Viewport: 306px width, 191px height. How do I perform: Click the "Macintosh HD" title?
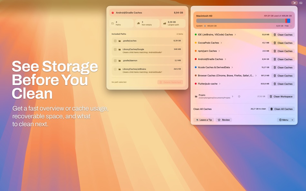click(204, 16)
